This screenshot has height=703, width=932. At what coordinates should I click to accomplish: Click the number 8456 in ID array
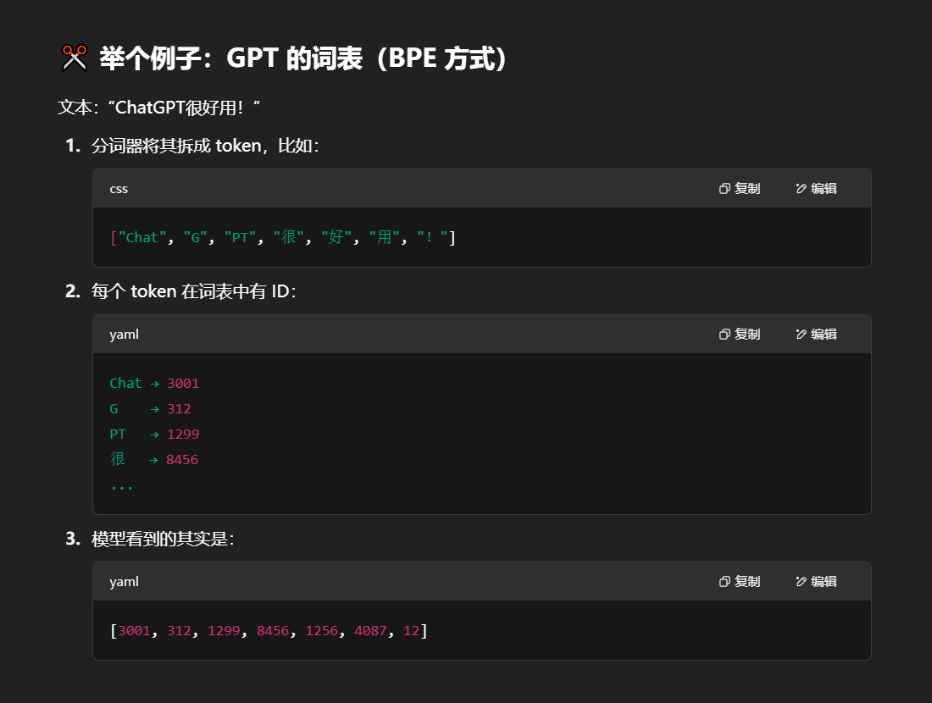[x=273, y=630]
